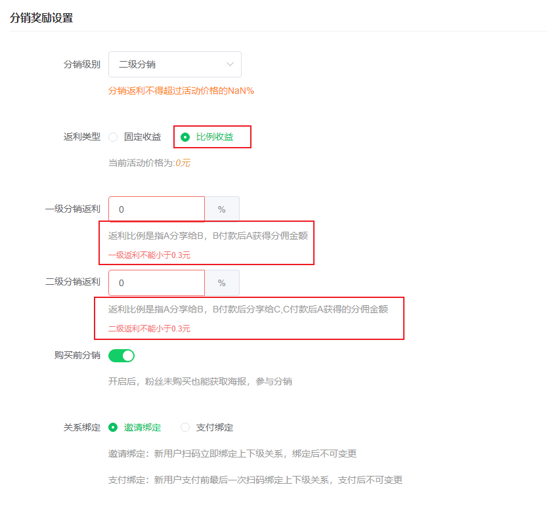Click the % suffix next to 二级分销返利 input

[222, 283]
